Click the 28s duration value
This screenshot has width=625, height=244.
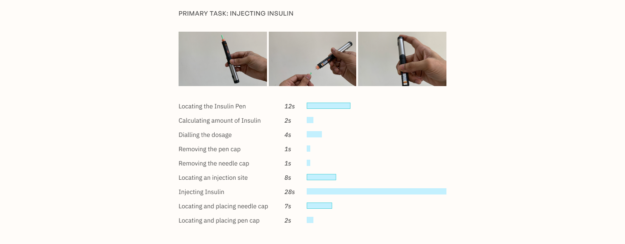(289, 192)
